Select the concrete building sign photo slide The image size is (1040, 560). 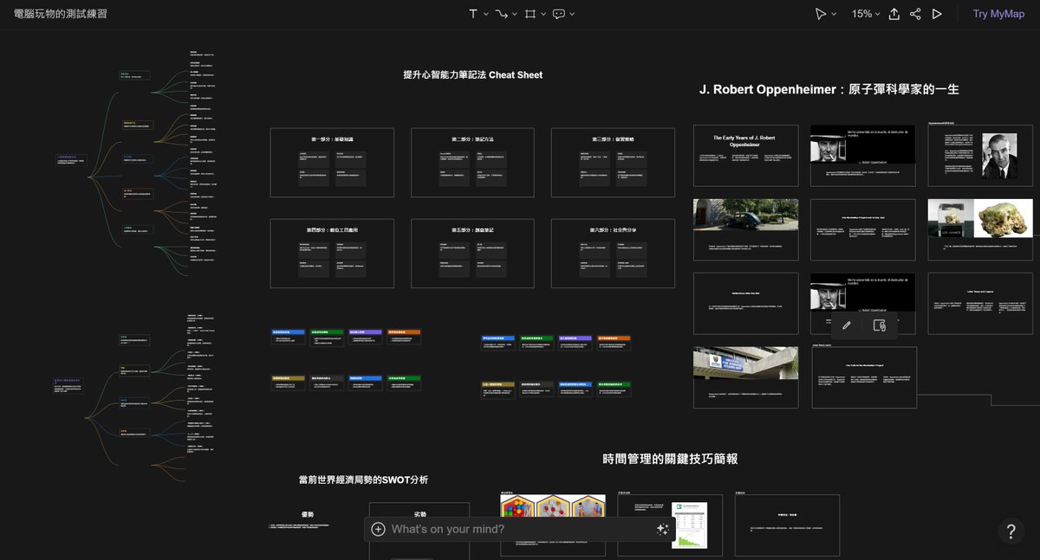tap(746, 377)
